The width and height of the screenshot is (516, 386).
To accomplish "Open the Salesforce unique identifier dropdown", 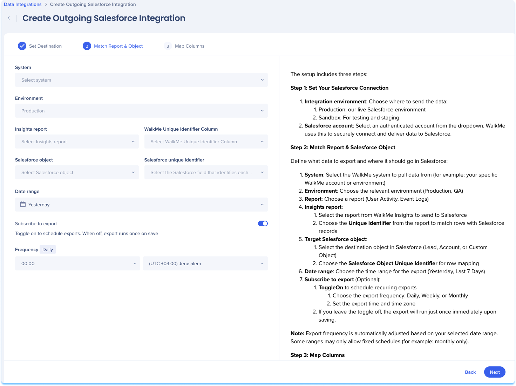I will (x=206, y=172).
